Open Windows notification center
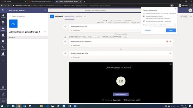This screenshot has width=193, height=108. (190, 106)
